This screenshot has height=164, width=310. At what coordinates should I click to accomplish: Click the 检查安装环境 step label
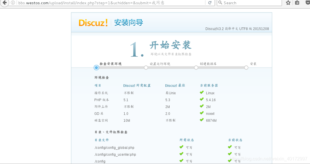pos(111,64)
